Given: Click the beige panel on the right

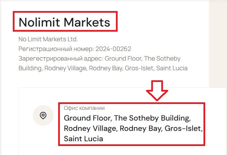Looking at the screenshot, I should (218, 45).
